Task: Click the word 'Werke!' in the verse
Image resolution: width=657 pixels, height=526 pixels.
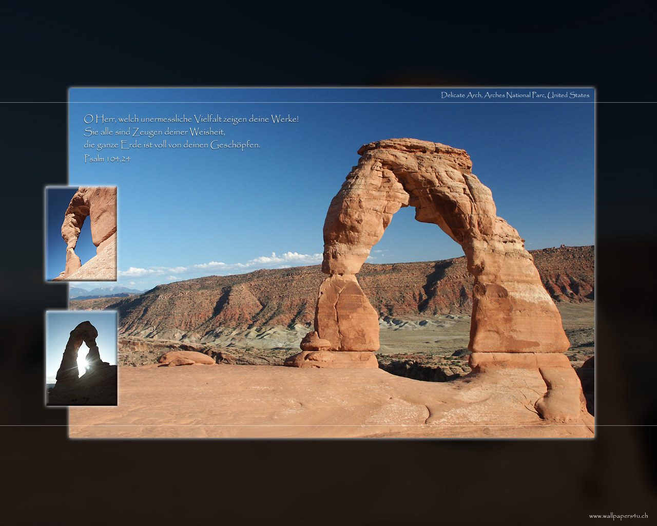Action: coord(285,119)
